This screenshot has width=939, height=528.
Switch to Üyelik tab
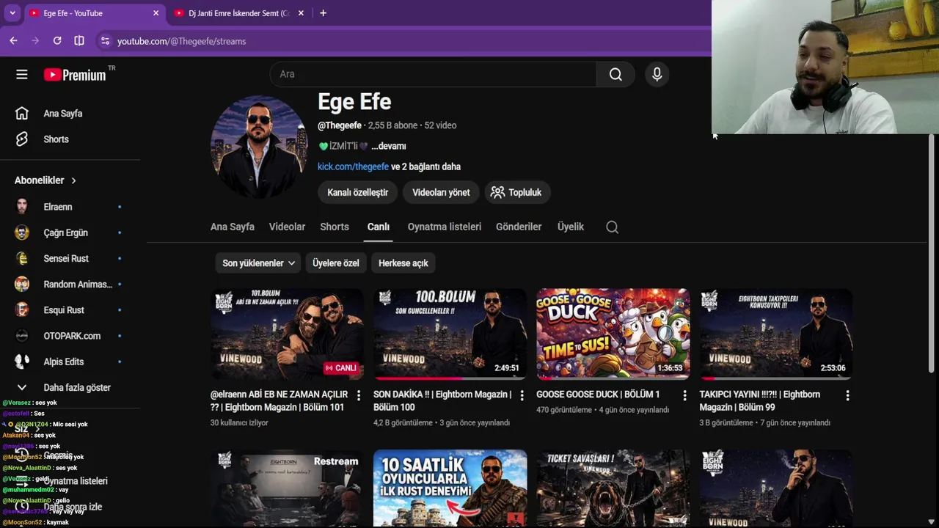(571, 227)
